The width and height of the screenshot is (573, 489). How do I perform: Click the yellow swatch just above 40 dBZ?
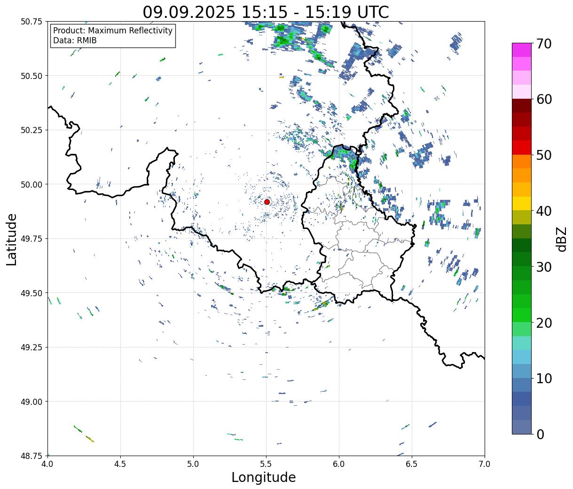[522, 203]
